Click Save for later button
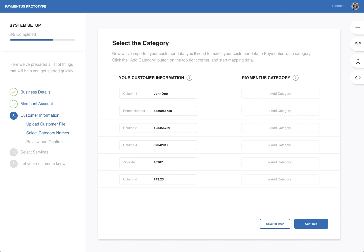 [275, 224]
